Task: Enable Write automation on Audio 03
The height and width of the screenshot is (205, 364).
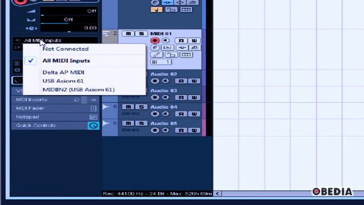Action: click(x=195, y=97)
